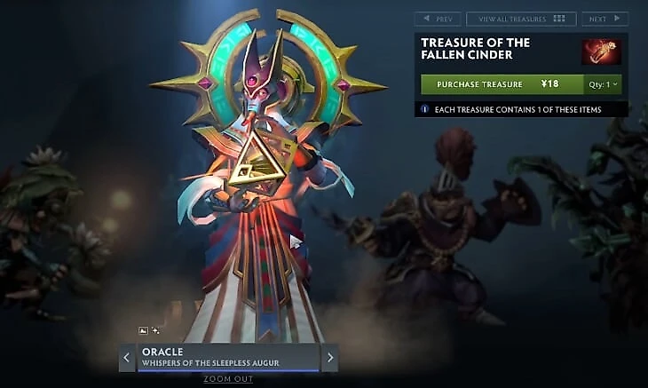Screen dimensions: 648x388
Task: Click the right arrow icon beside NEXT
Action: click(617, 19)
